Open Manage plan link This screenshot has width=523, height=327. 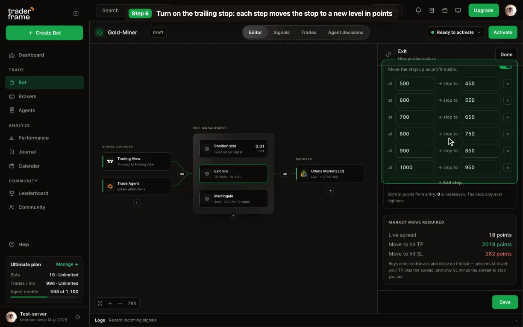[67, 265]
